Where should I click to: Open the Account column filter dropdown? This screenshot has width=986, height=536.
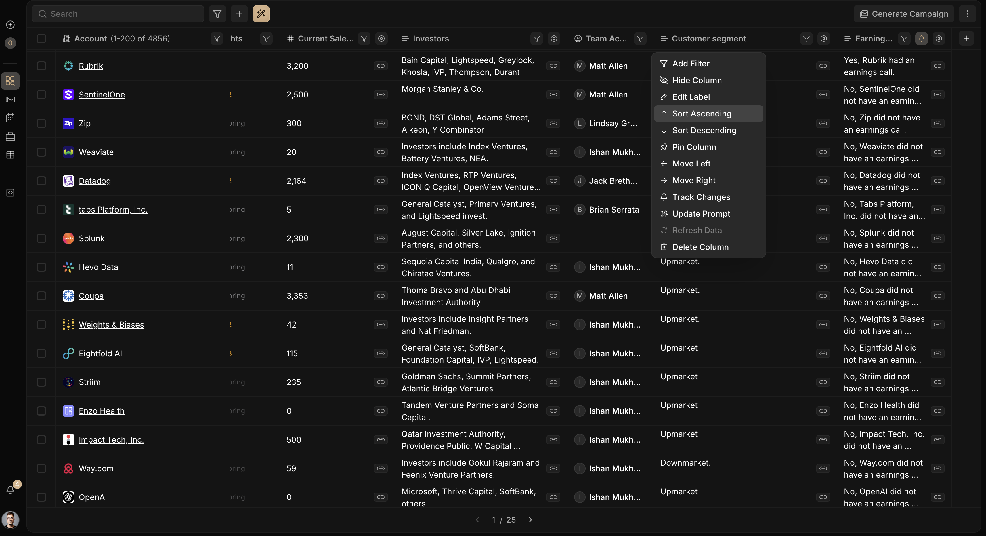pyautogui.click(x=217, y=39)
